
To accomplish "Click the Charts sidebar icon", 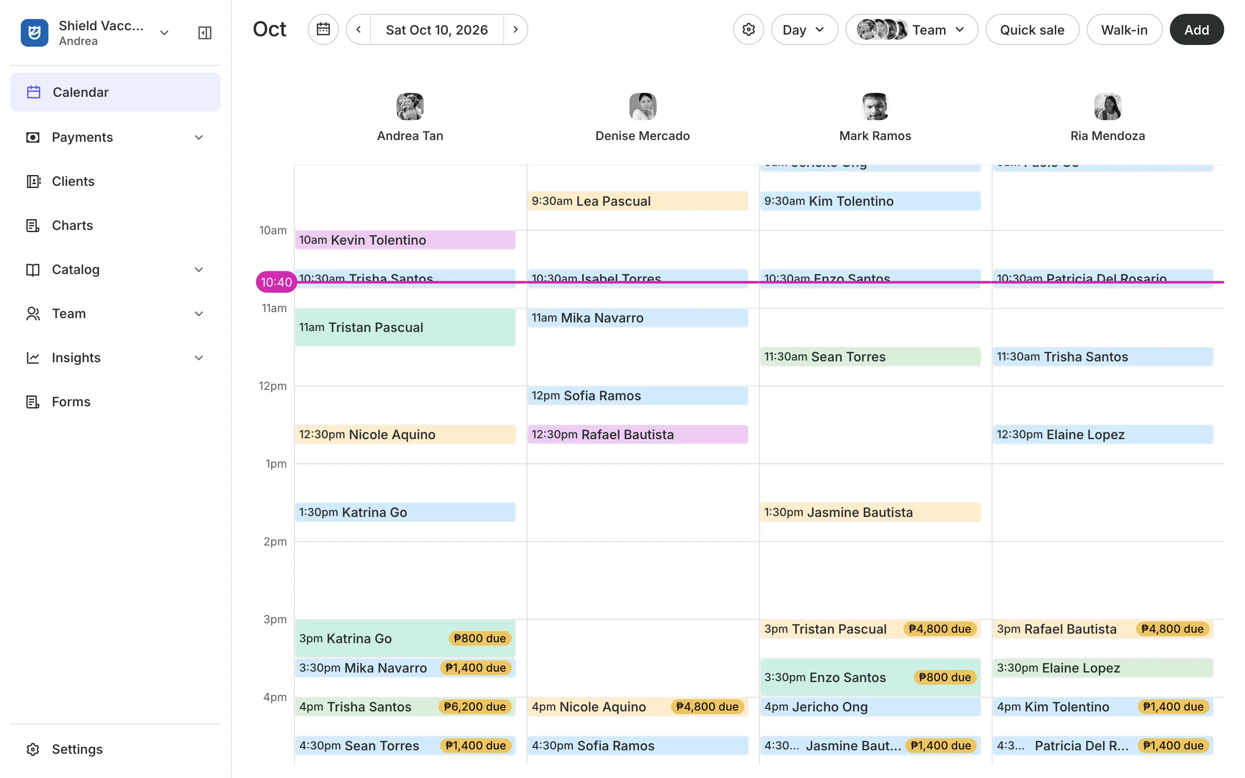I will [33, 225].
